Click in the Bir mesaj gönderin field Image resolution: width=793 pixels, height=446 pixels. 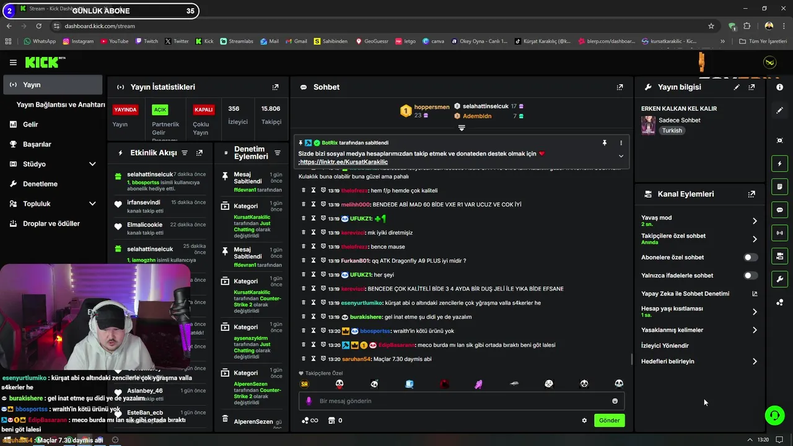(462, 401)
